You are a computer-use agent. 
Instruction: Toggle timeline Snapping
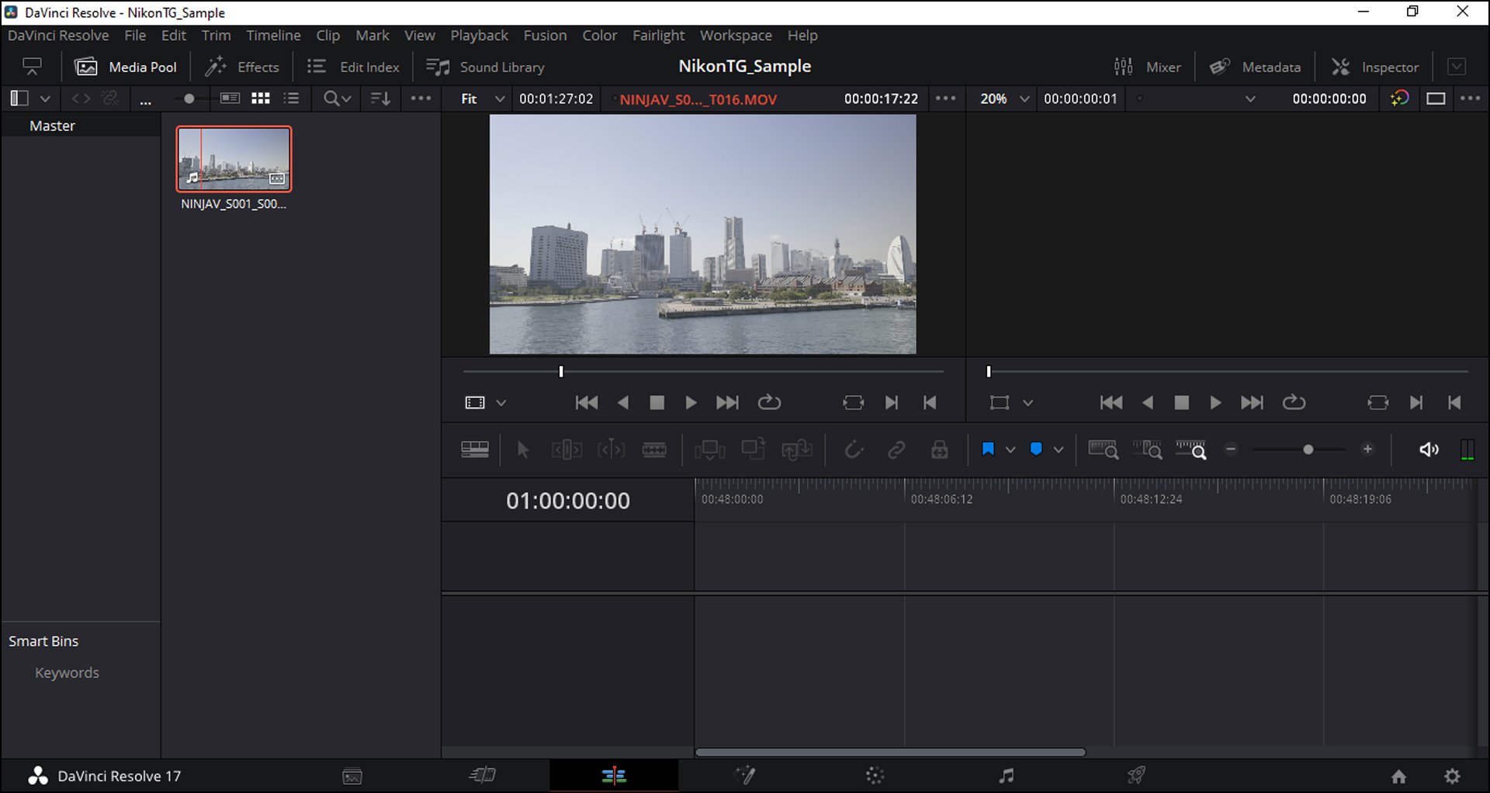[854, 450]
